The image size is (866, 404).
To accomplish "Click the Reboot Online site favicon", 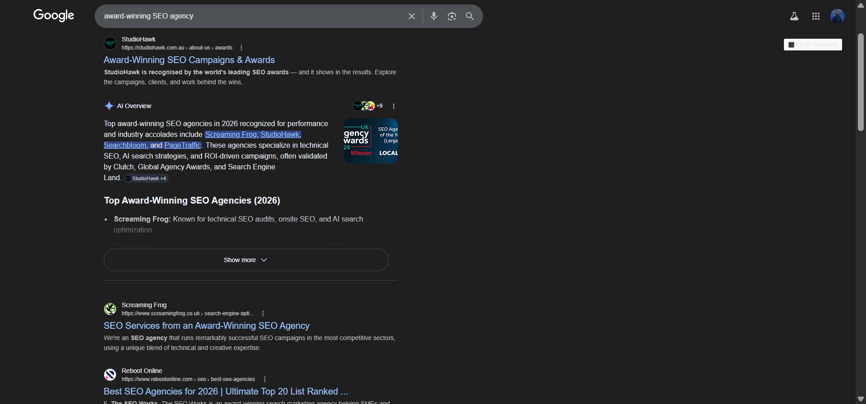I will [110, 375].
